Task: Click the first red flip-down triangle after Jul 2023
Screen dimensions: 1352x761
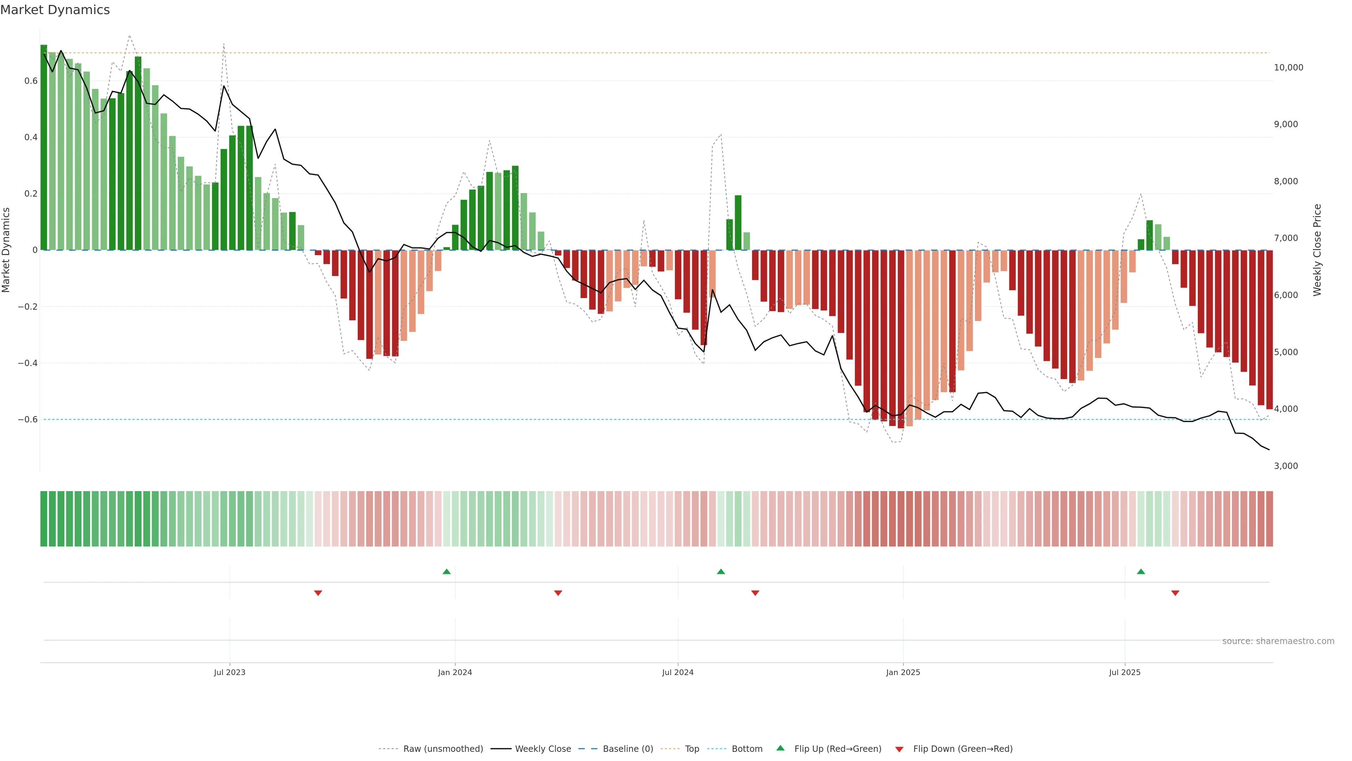Action: [318, 593]
